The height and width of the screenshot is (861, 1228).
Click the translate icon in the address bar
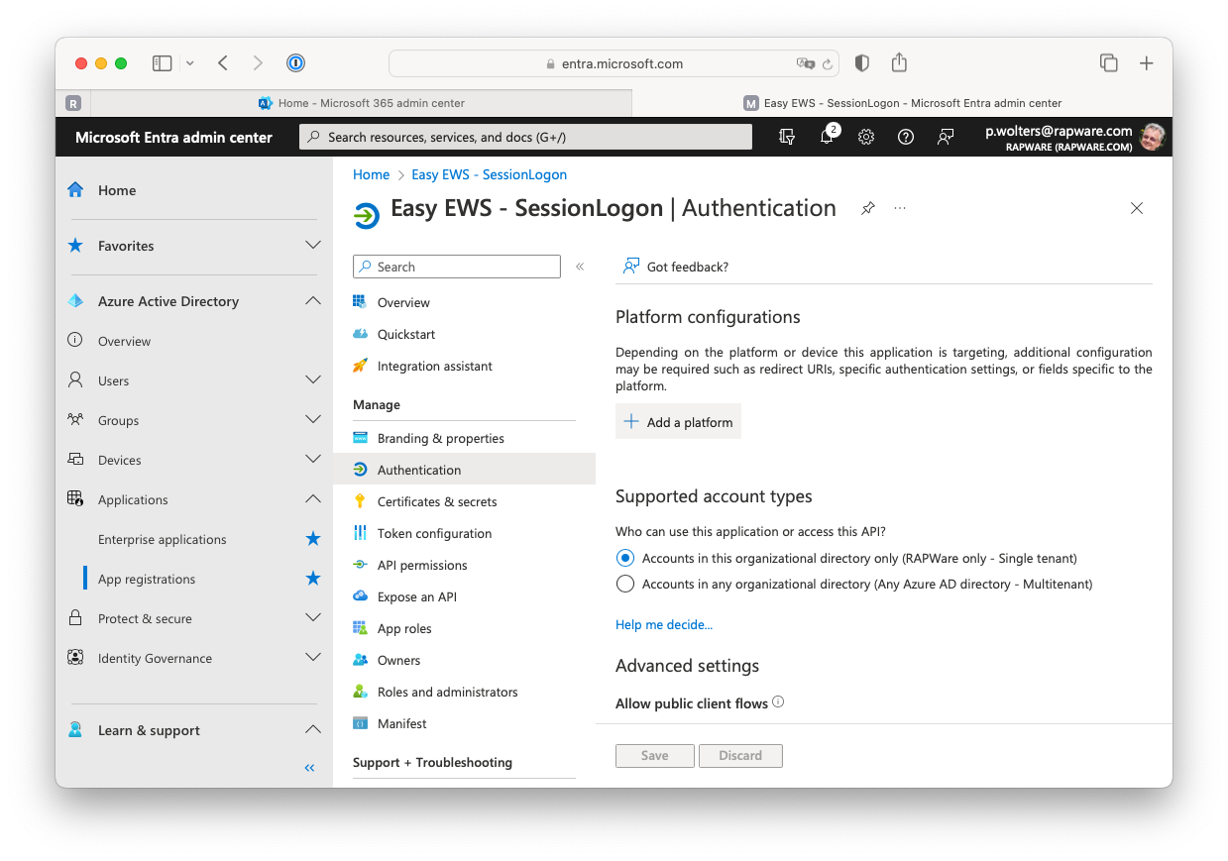click(x=805, y=63)
